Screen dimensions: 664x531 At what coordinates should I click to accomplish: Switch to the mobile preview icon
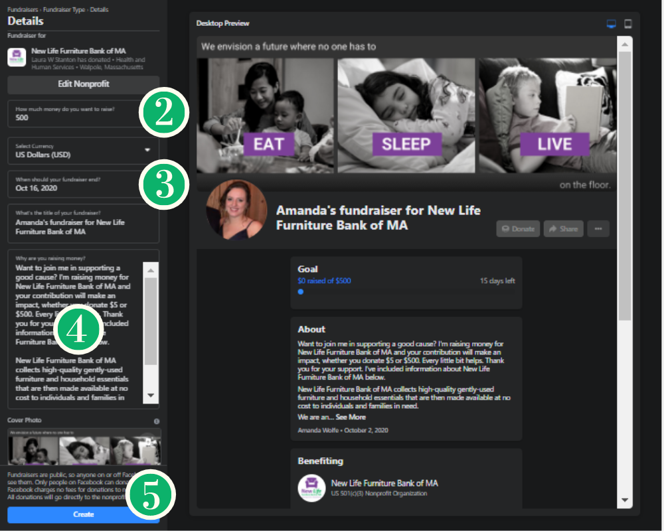[628, 24]
